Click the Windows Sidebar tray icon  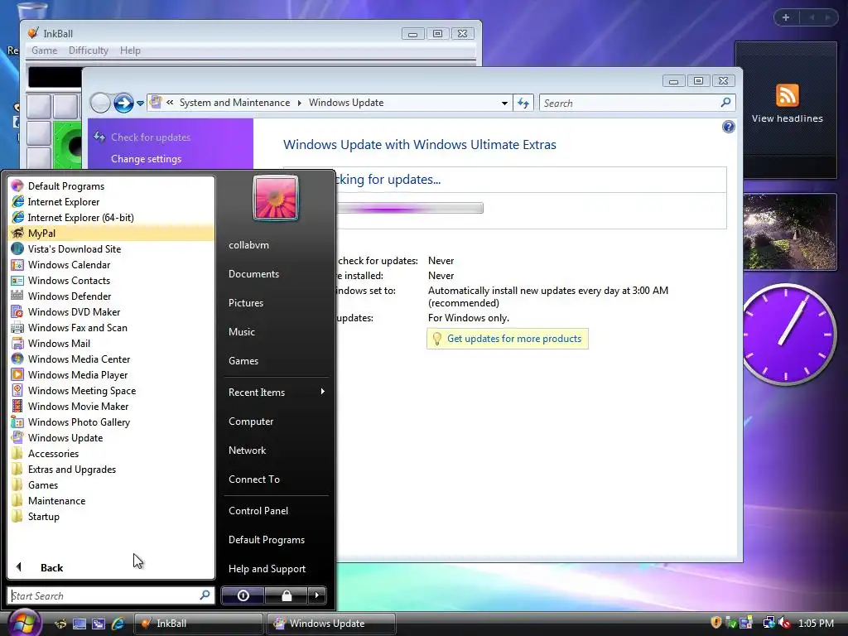click(746, 623)
